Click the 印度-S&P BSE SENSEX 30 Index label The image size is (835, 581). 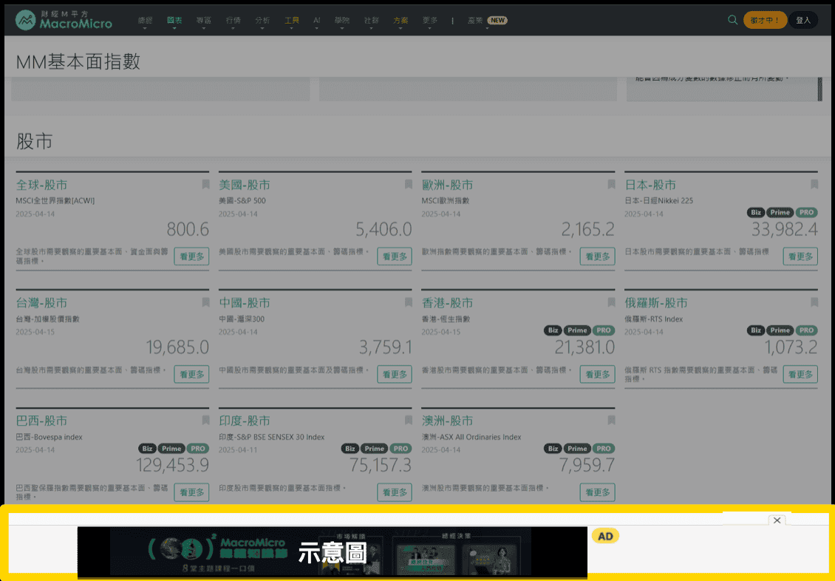272,437
